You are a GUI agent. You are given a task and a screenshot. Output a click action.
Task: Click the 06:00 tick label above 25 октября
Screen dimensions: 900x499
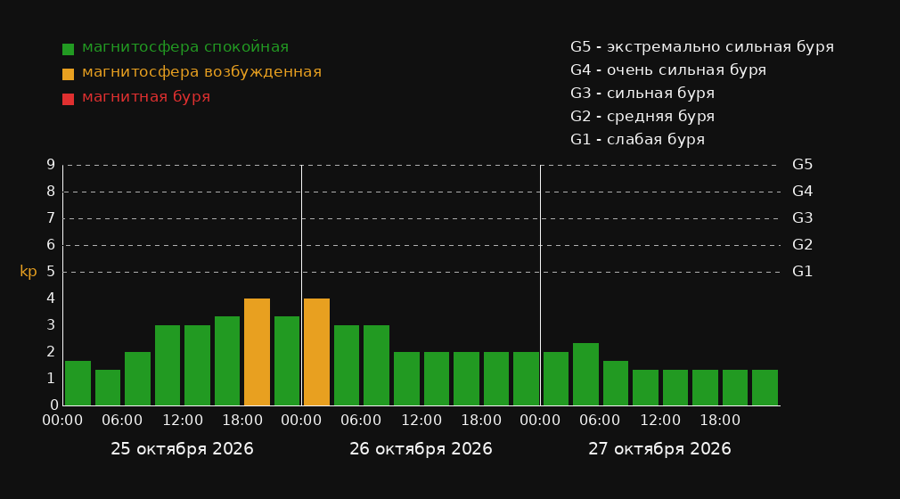(122, 421)
